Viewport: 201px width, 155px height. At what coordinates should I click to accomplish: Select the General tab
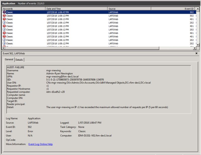click(x=9, y=59)
